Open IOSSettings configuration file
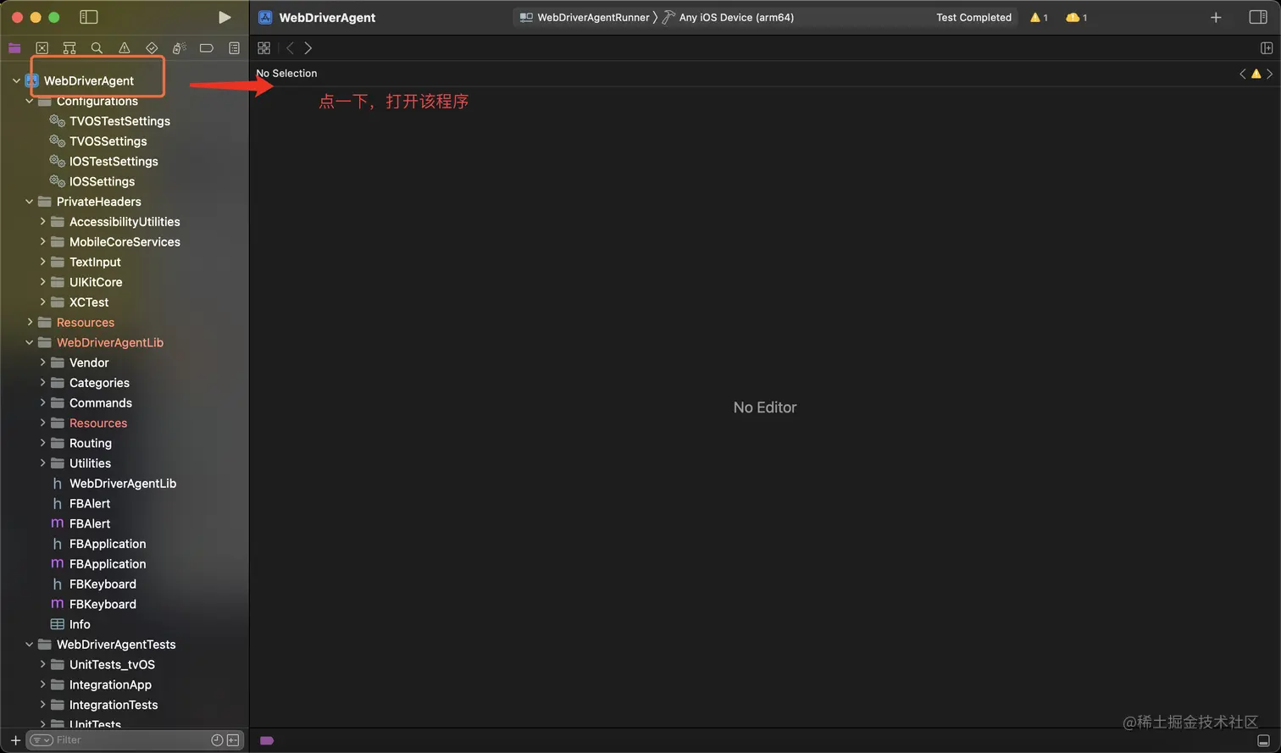This screenshot has width=1281, height=753. (102, 181)
